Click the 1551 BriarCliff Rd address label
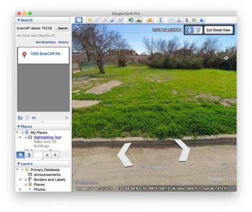 [x=167, y=30]
